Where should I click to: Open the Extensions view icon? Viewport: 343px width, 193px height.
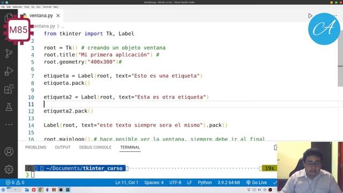[x=9, y=89]
